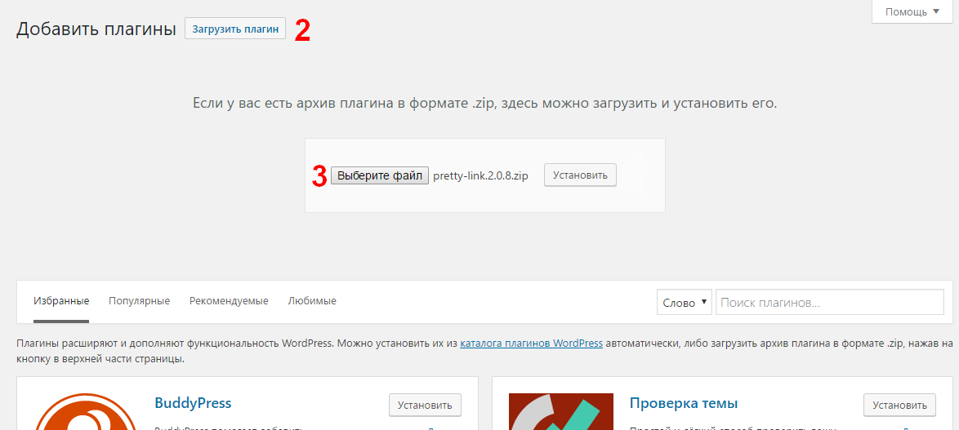Open the BuddyPress plugin title link
Viewport: 959px width, 430px height.
[194, 403]
